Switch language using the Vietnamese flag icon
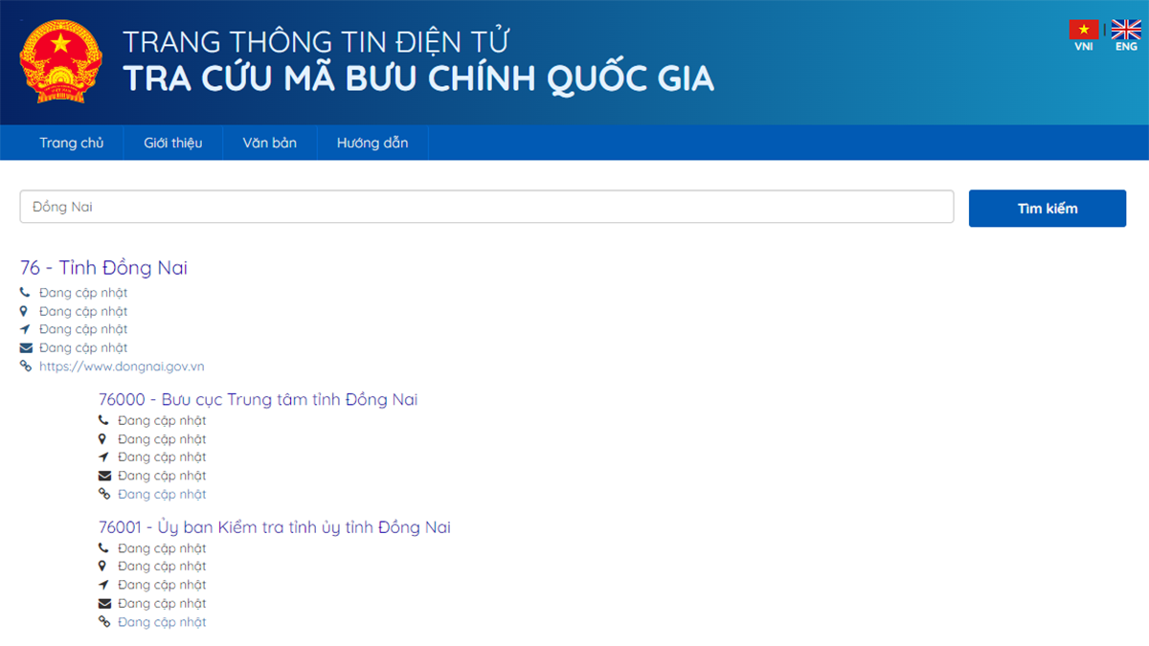The width and height of the screenshot is (1149, 646). click(1084, 31)
